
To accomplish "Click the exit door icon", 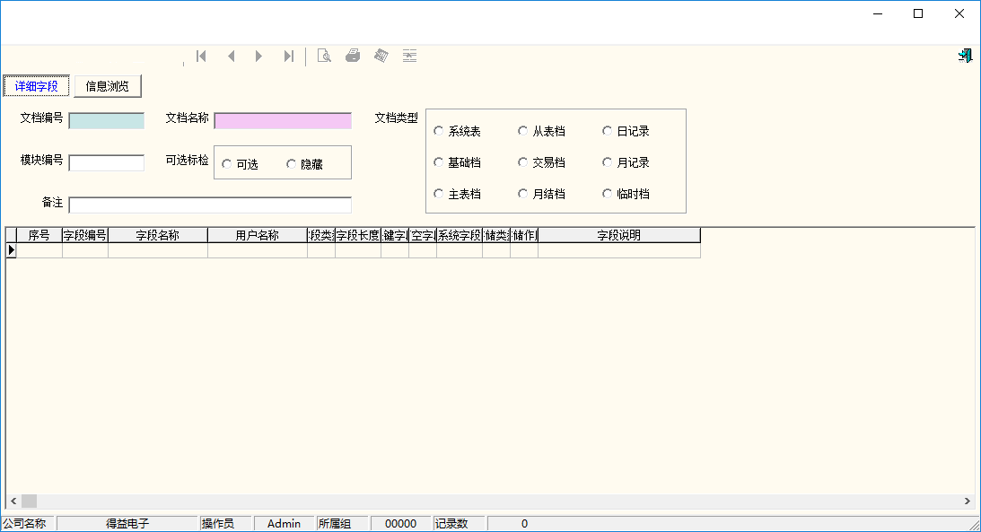I will [x=965, y=57].
